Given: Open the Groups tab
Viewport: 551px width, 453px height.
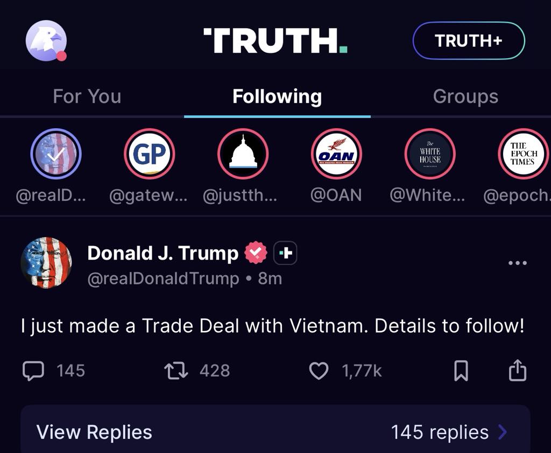Looking at the screenshot, I should click(x=465, y=96).
